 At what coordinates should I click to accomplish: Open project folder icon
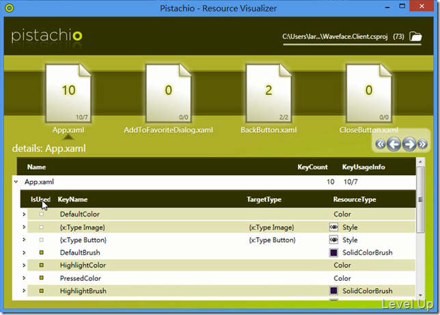click(415, 36)
